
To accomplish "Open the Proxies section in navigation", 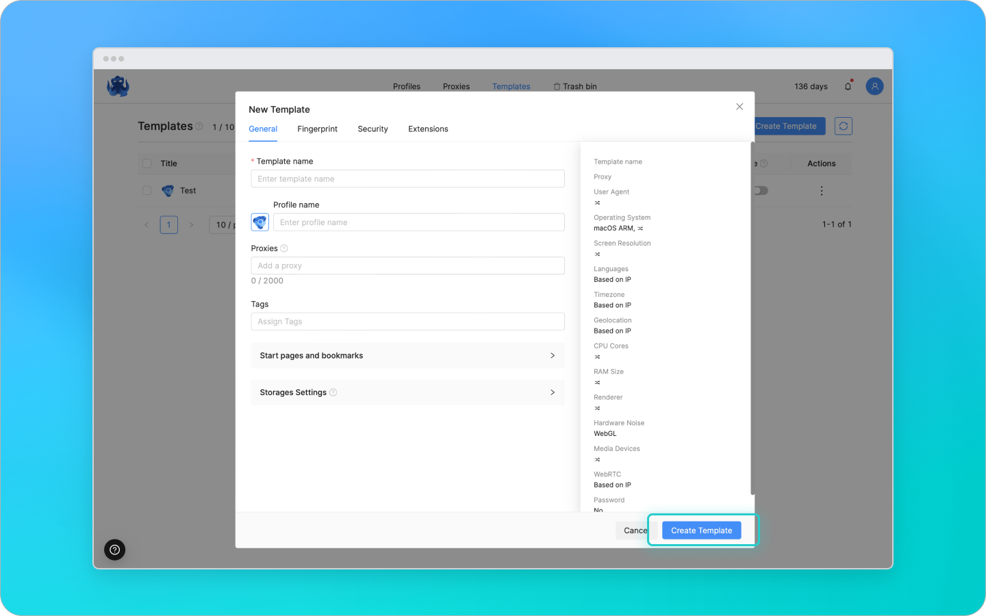I will coord(455,86).
